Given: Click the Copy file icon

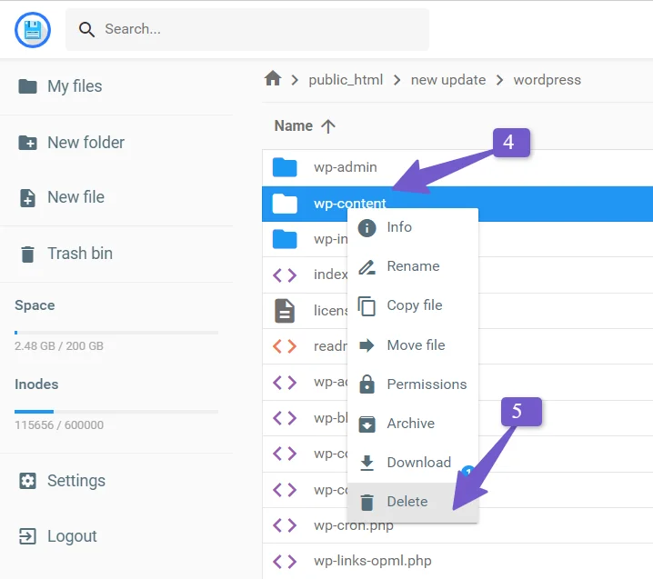Looking at the screenshot, I should pyautogui.click(x=367, y=306).
